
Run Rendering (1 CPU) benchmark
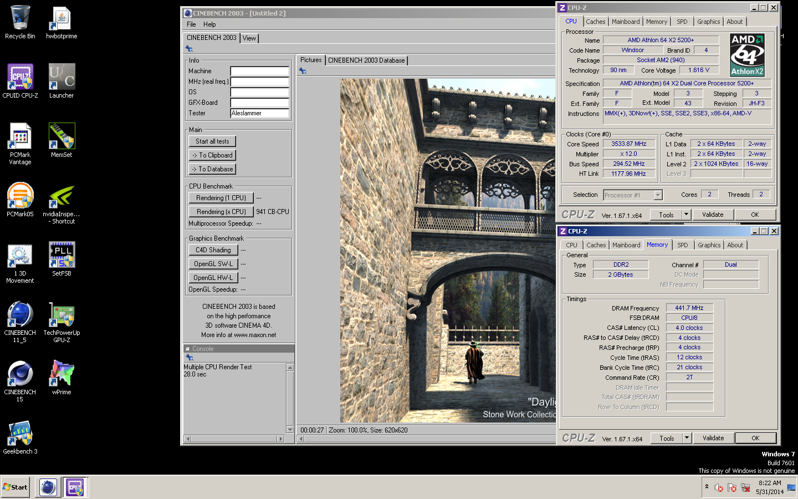(221, 198)
